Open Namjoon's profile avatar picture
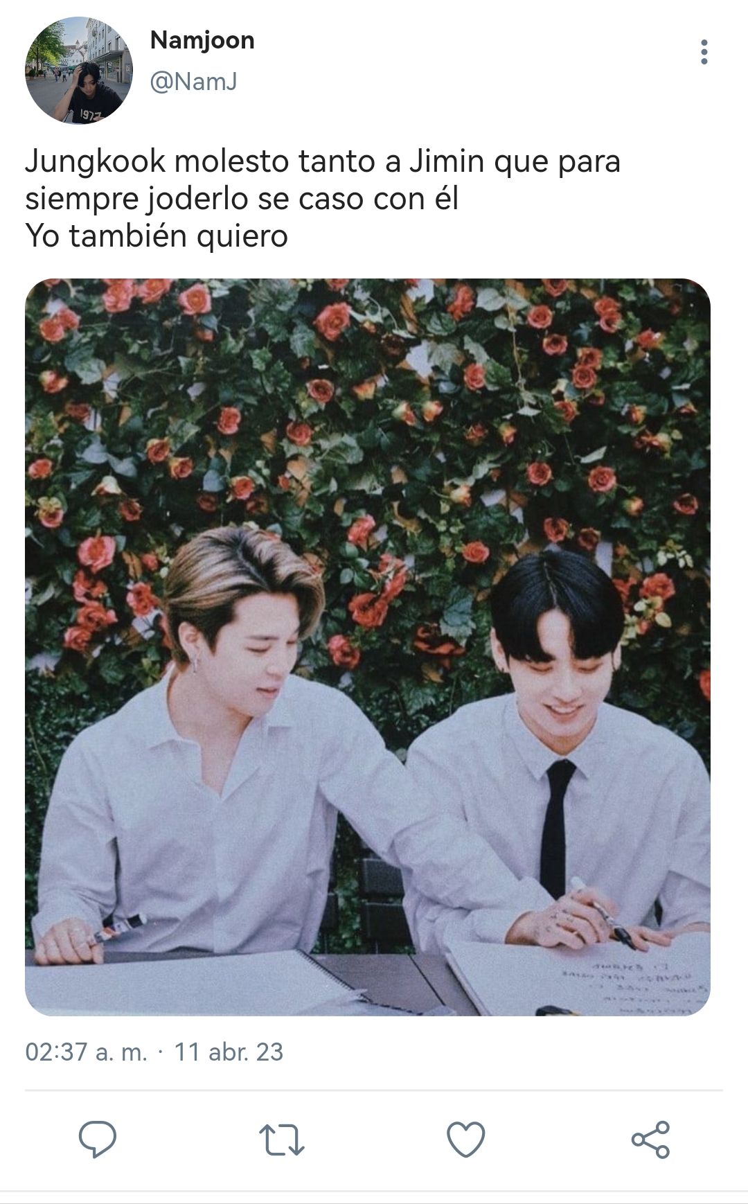The height and width of the screenshot is (1204, 748). coord(78,71)
